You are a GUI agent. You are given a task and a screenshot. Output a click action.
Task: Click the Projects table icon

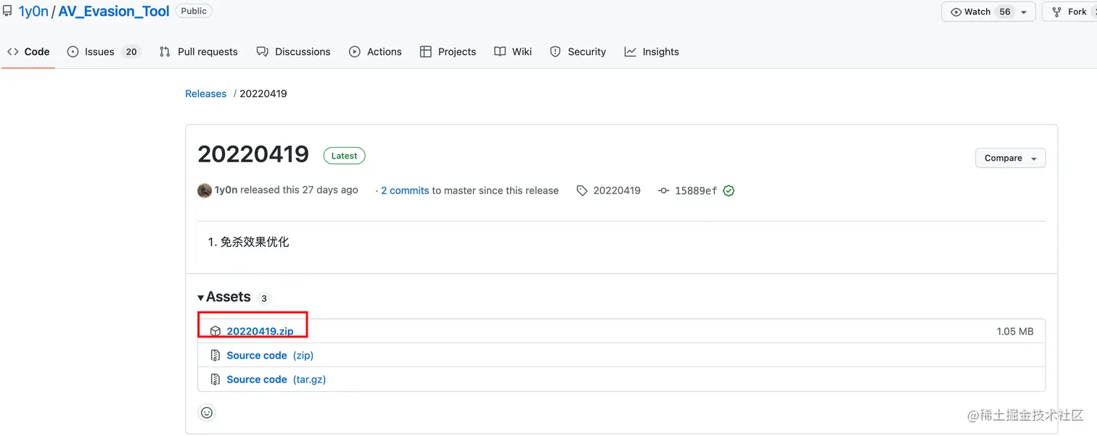pos(426,51)
